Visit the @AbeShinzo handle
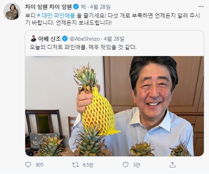Image resolution: width=209 pixels, height=174 pixels. tap(85, 39)
